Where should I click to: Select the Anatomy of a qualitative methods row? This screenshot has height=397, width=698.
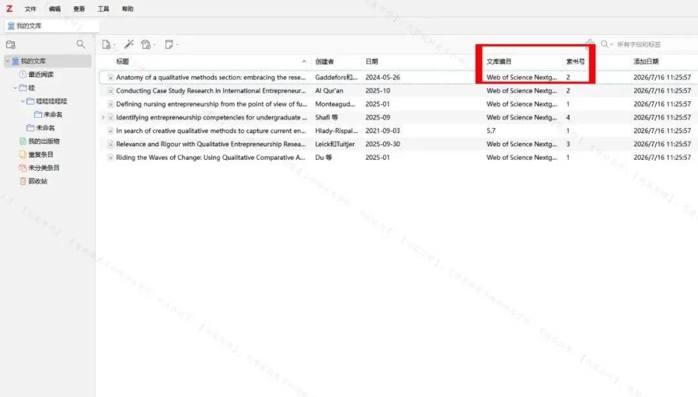click(397, 77)
